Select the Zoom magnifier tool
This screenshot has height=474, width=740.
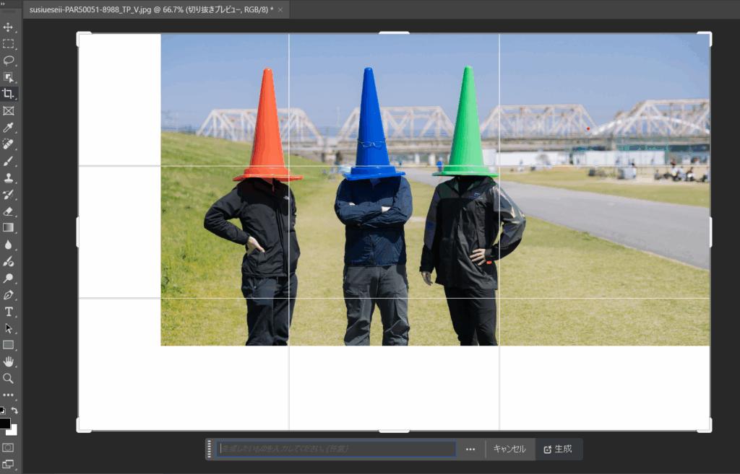pyautogui.click(x=9, y=378)
